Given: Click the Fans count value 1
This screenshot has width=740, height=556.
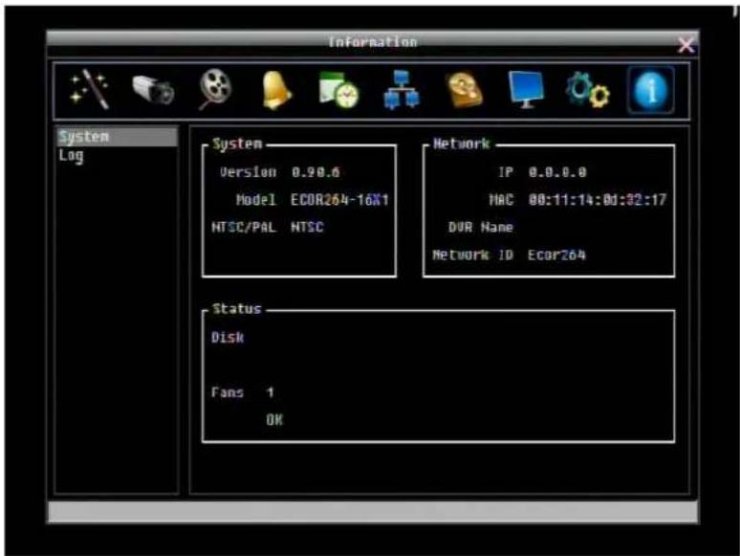Looking at the screenshot, I should [271, 392].
